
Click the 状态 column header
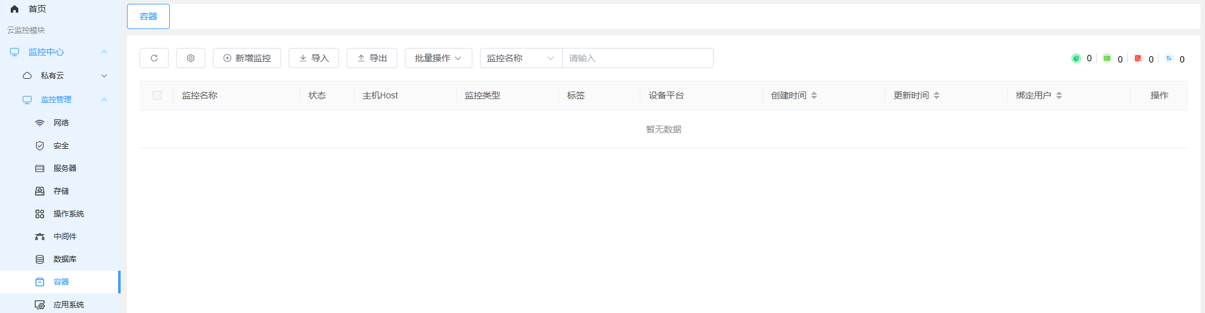[317, 95]
